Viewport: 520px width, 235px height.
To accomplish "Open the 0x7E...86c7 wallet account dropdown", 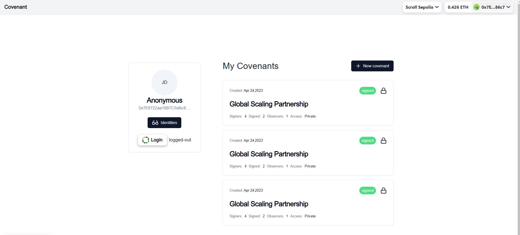I will click(x=493, y=7).
